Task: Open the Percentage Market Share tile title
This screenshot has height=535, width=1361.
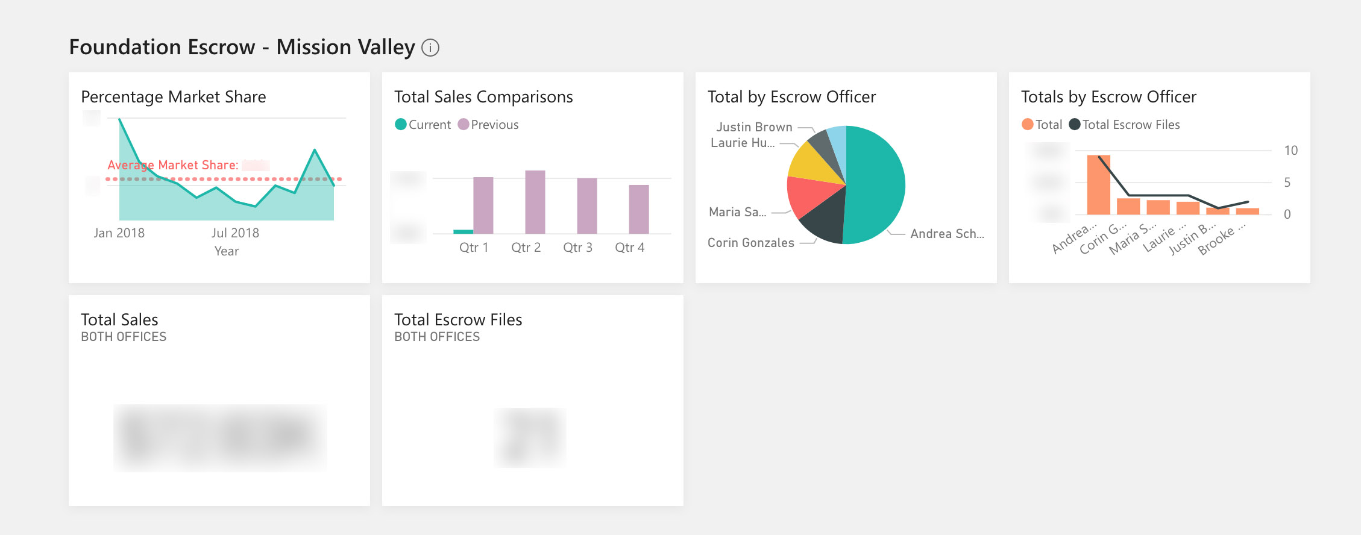Action: (174, 97)
